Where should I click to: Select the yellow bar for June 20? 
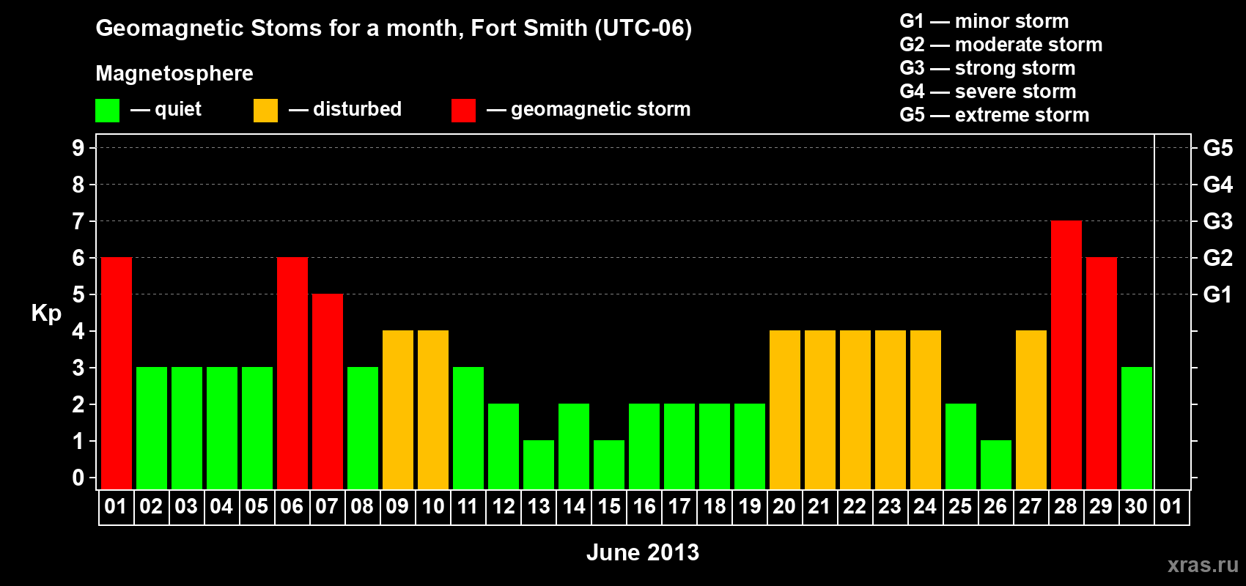click(785, 409)
